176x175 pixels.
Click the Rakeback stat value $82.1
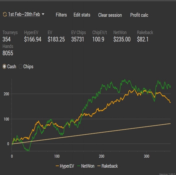pos(143,39)
